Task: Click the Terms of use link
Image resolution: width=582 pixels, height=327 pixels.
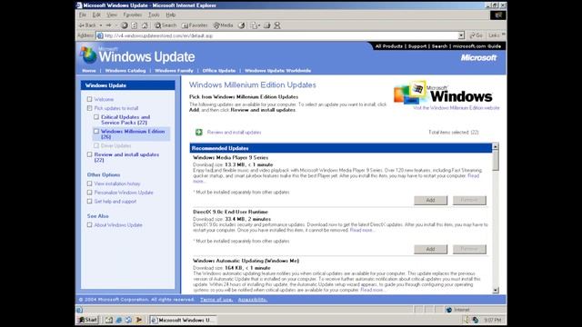Action: coord(216,300)
